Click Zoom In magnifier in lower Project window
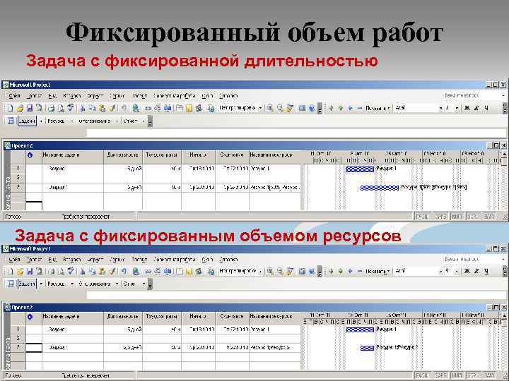The width and height of the screenshot is (509, 381). (x=270, y=271)
